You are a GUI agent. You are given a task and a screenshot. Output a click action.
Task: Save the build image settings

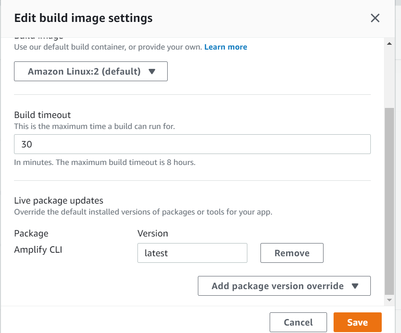point(357,322)
